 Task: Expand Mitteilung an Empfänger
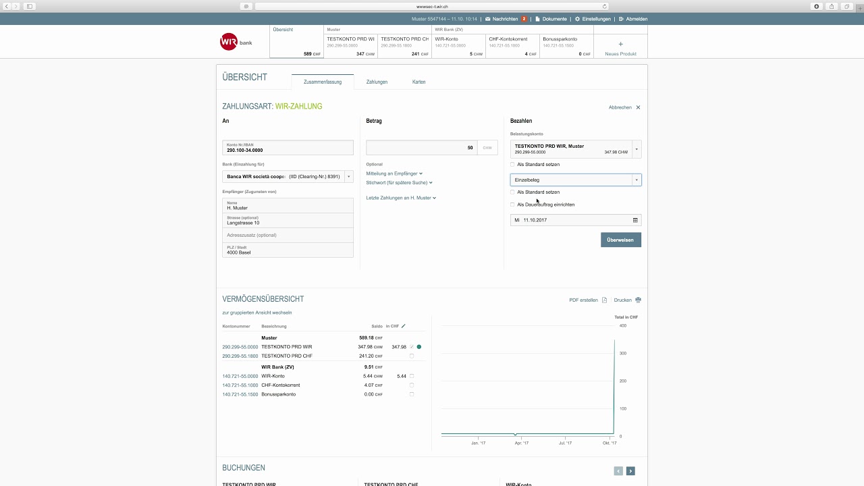pos(394,173)
